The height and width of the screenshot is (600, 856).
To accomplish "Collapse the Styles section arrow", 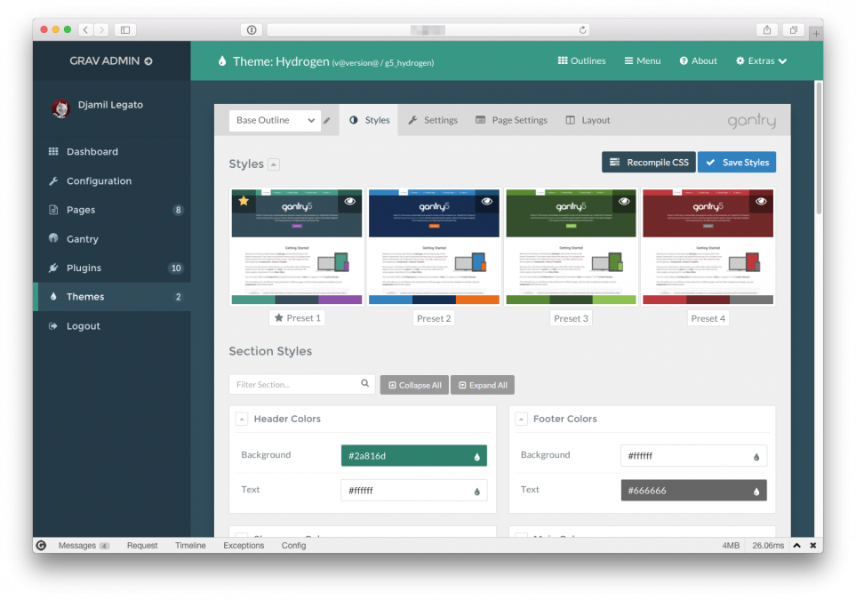I will pos(274,164).
